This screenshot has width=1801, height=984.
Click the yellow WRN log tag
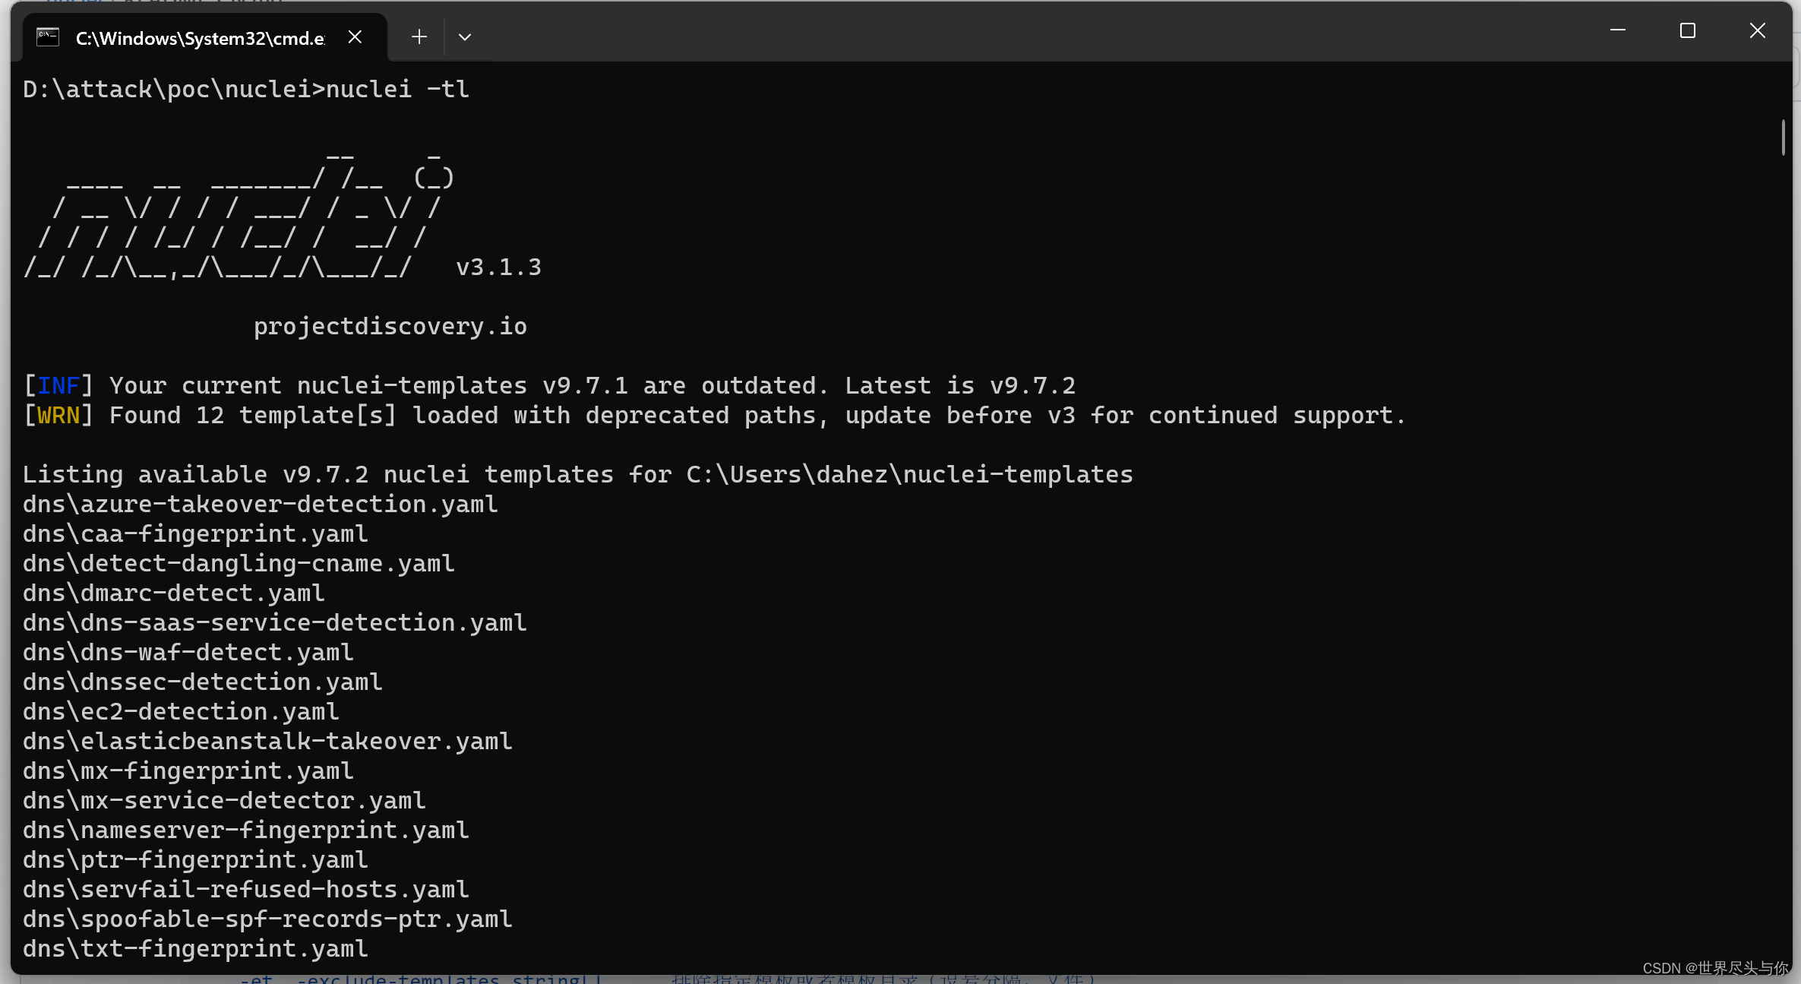pos(58,416)
